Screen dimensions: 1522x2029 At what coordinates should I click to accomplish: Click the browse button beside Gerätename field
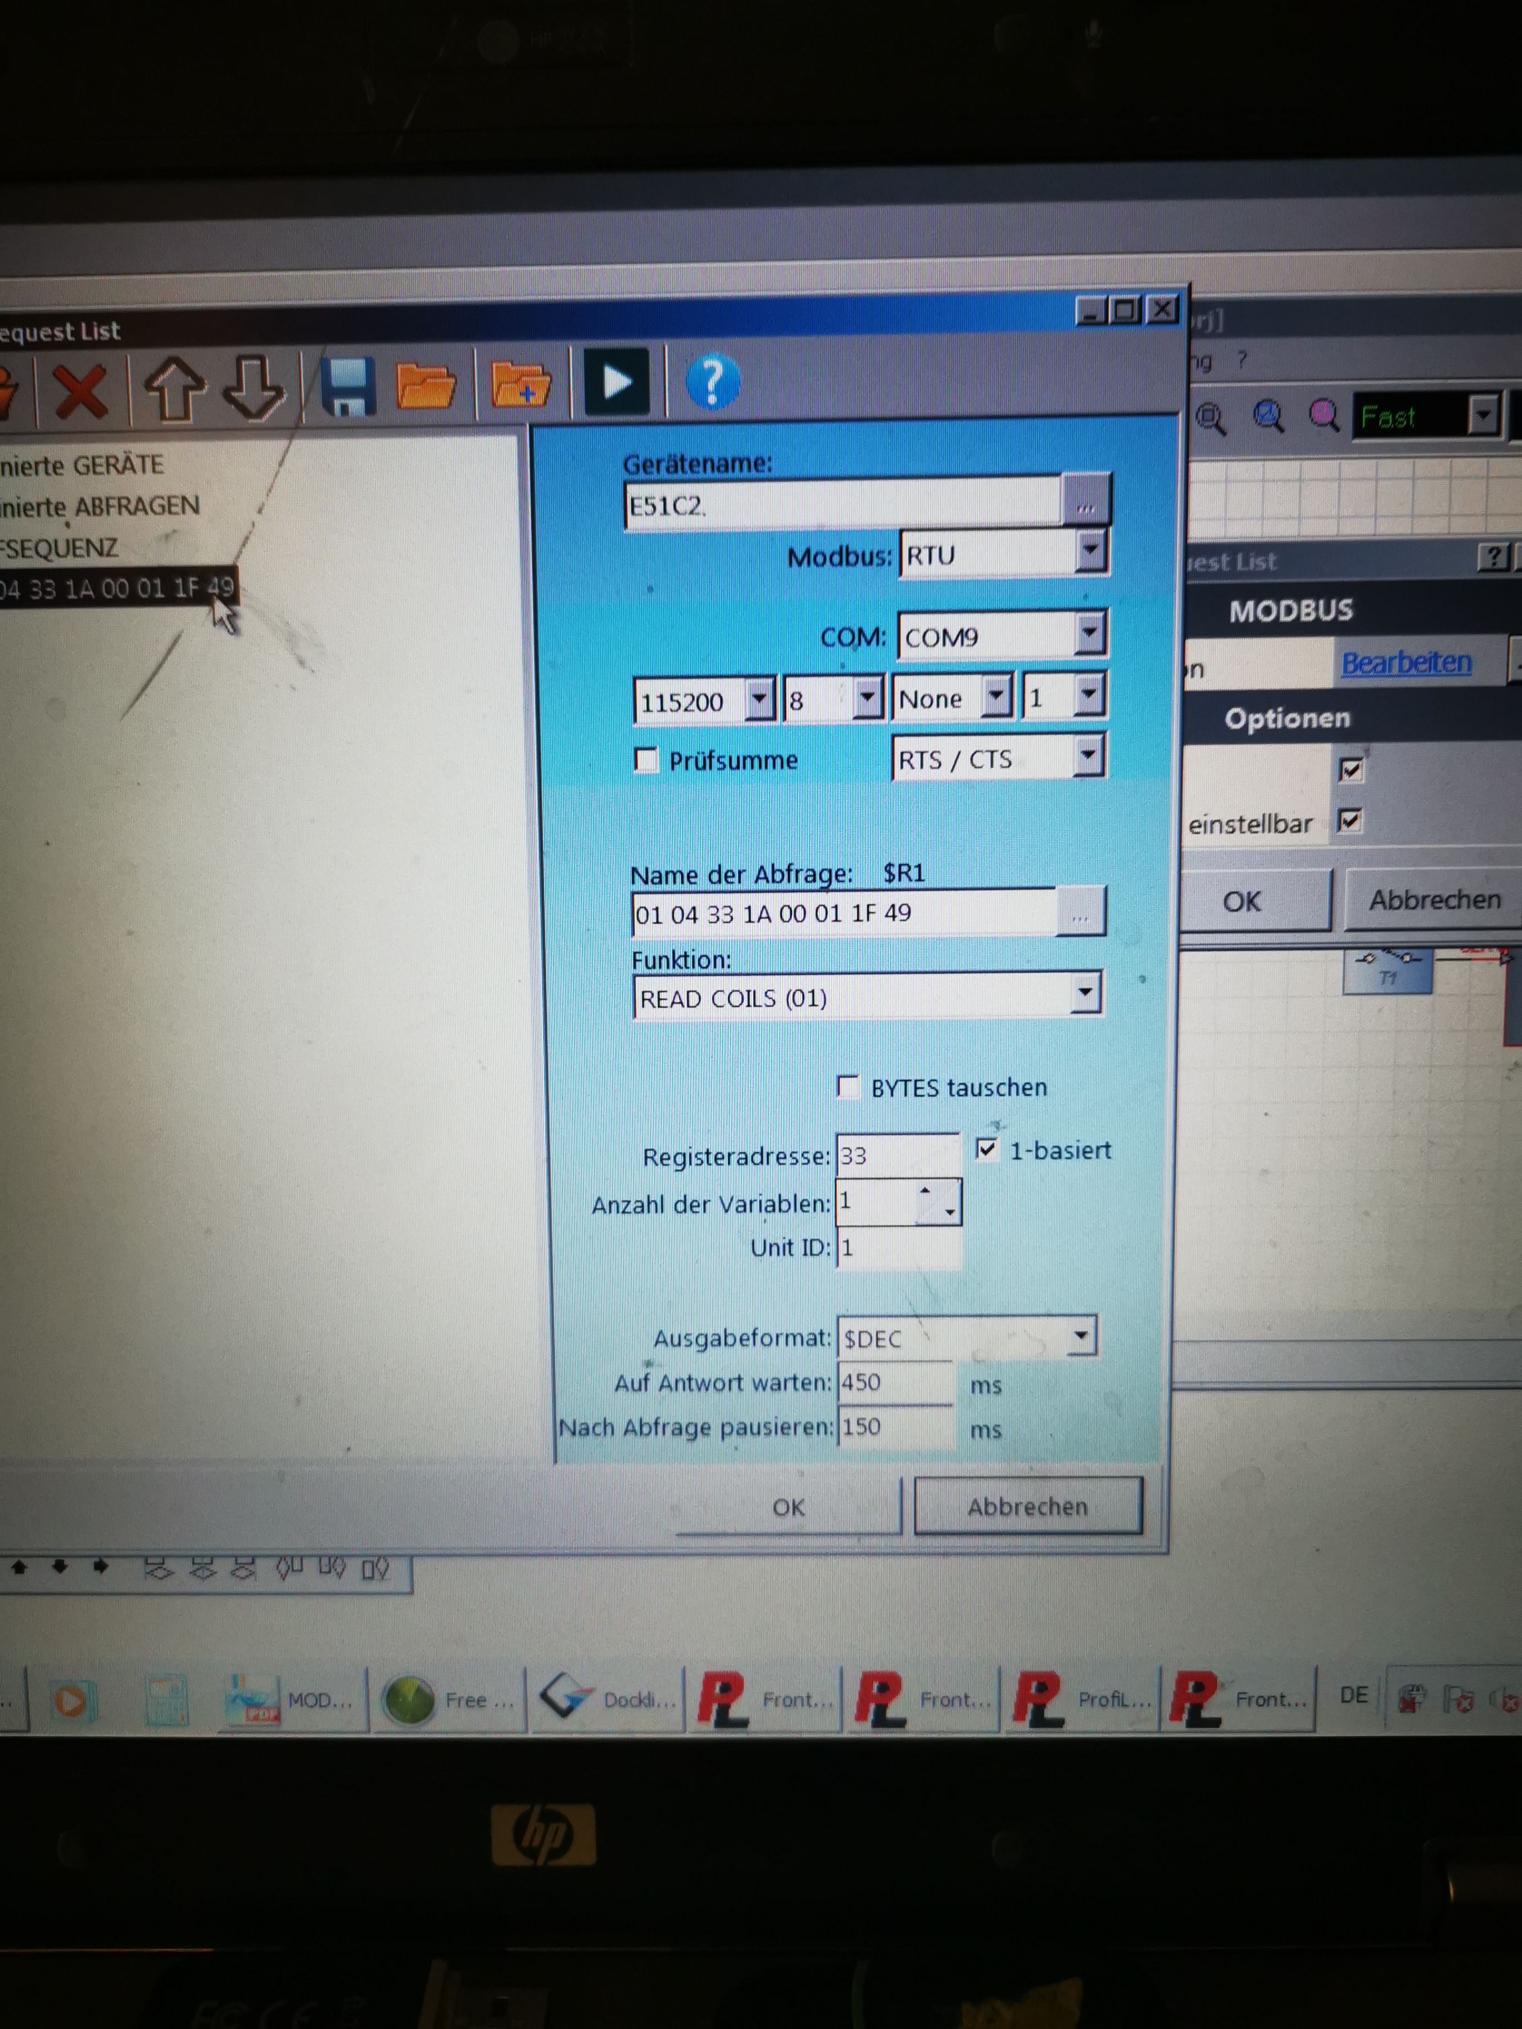1085,500
